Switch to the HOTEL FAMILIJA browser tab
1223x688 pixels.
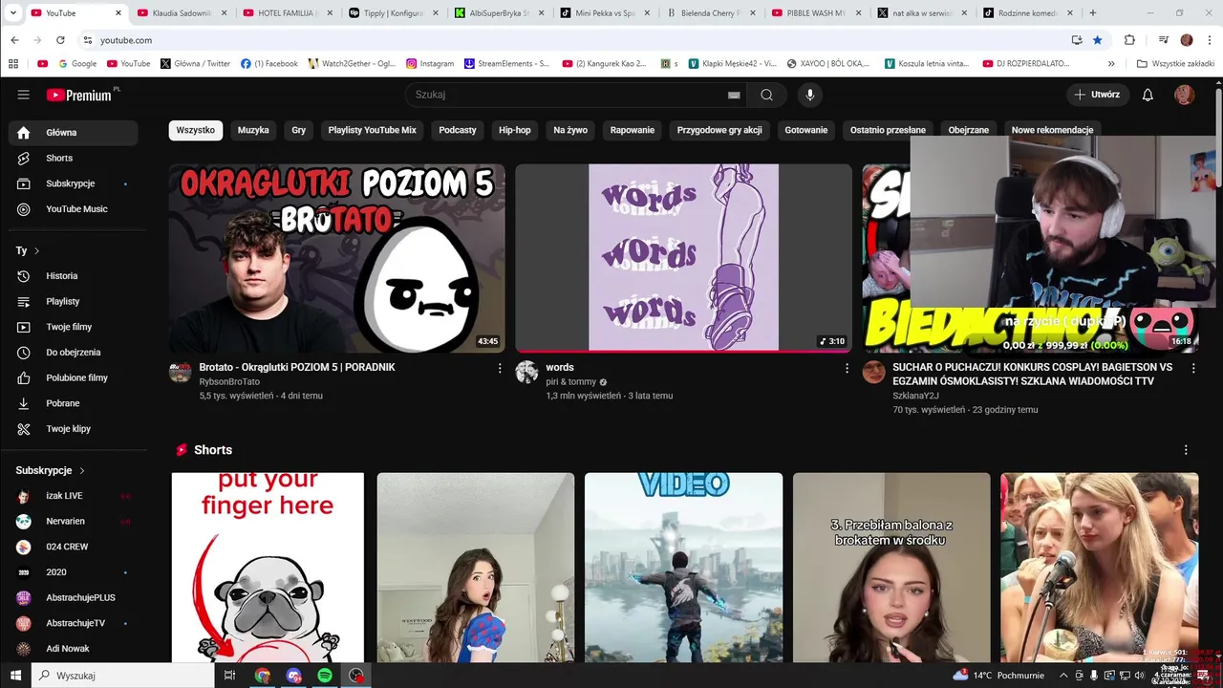(286, 13)
